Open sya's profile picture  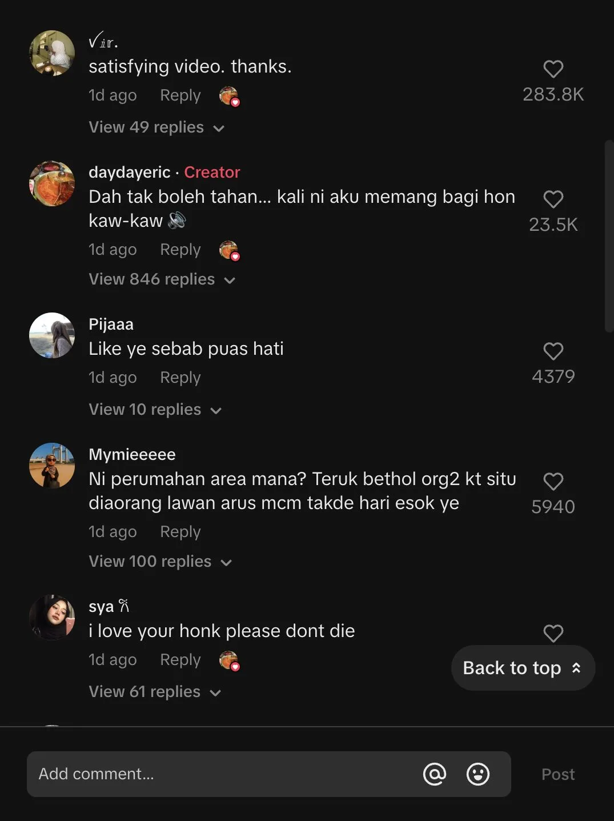tap(51, 617)
